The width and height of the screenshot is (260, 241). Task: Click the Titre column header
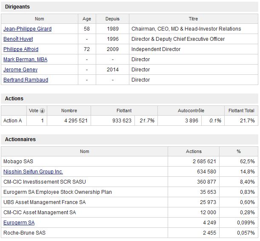(x=194, y=19)
